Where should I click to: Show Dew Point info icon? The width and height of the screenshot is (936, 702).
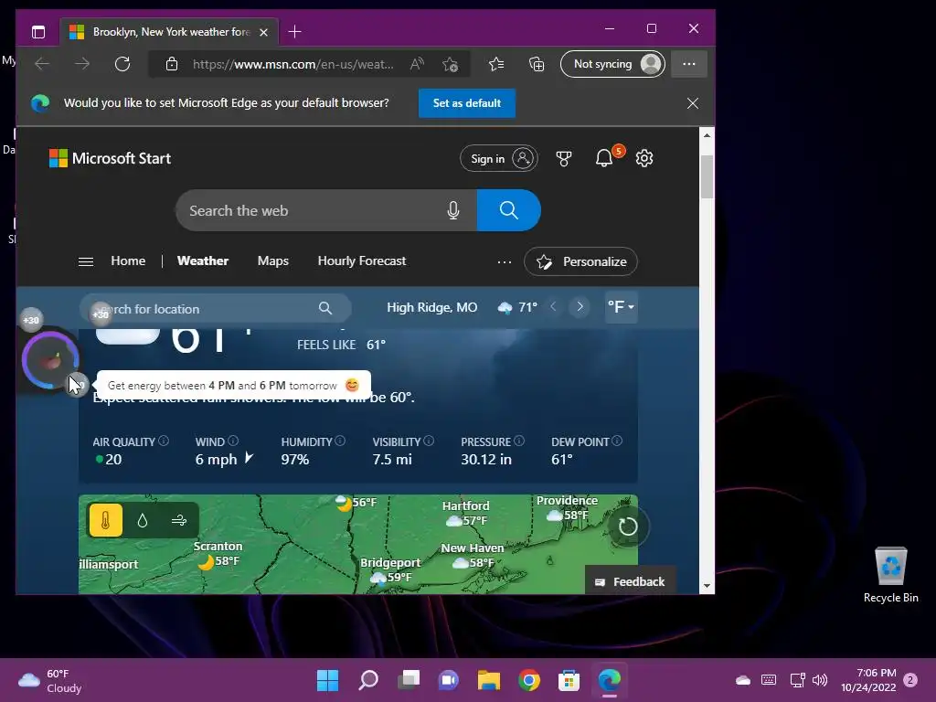(617, 441)
